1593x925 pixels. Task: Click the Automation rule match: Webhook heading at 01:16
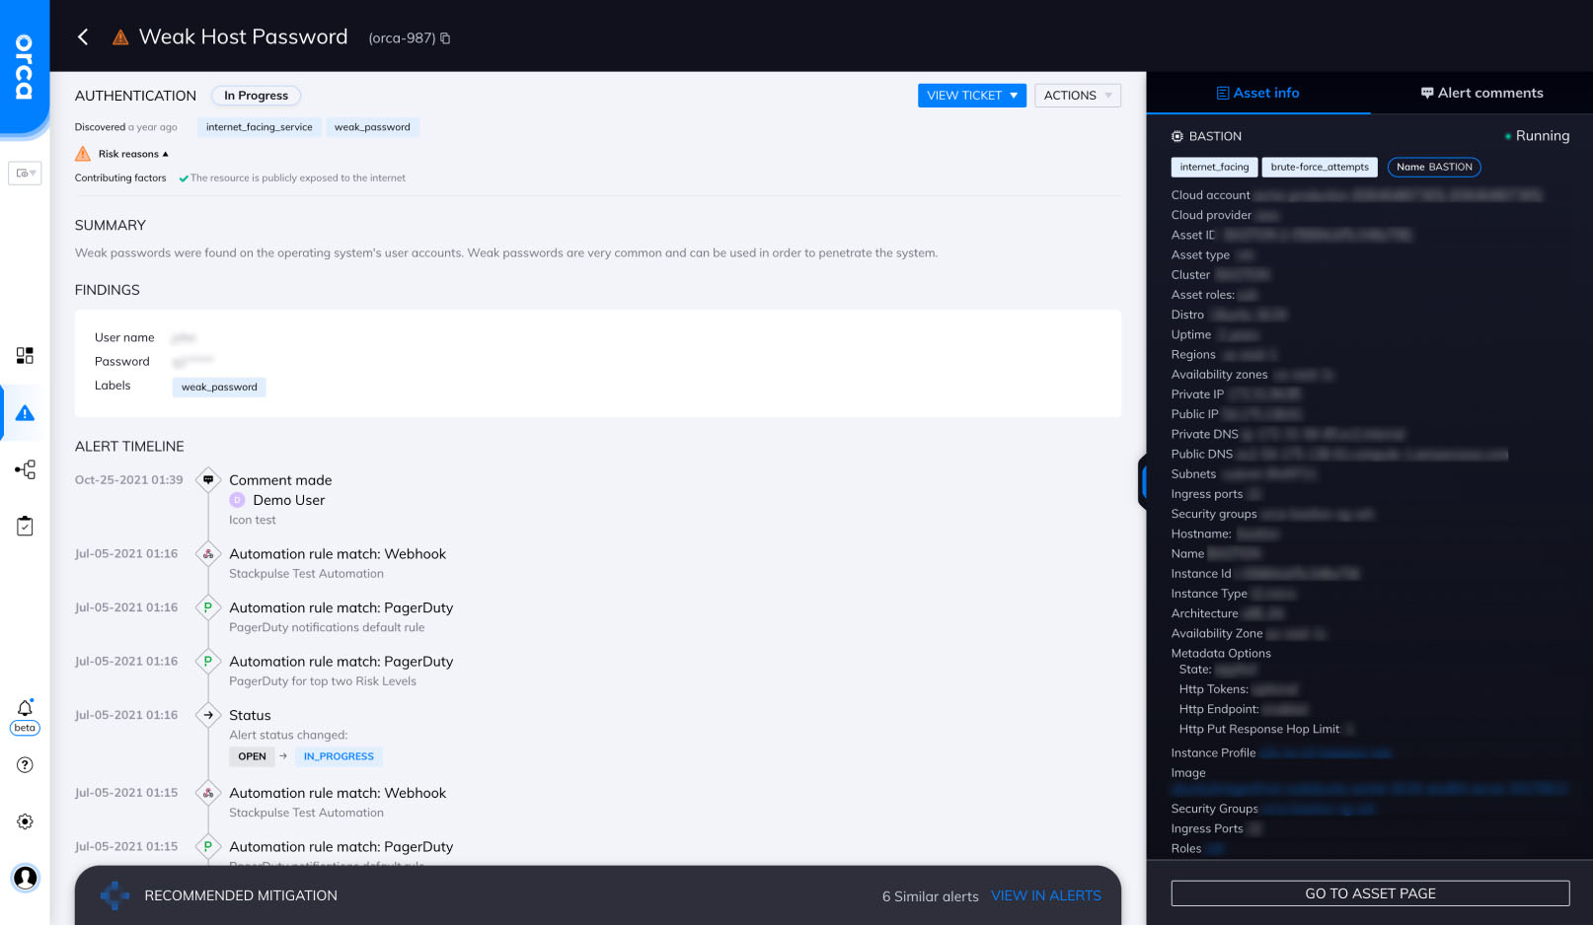(x=338, y=554)
